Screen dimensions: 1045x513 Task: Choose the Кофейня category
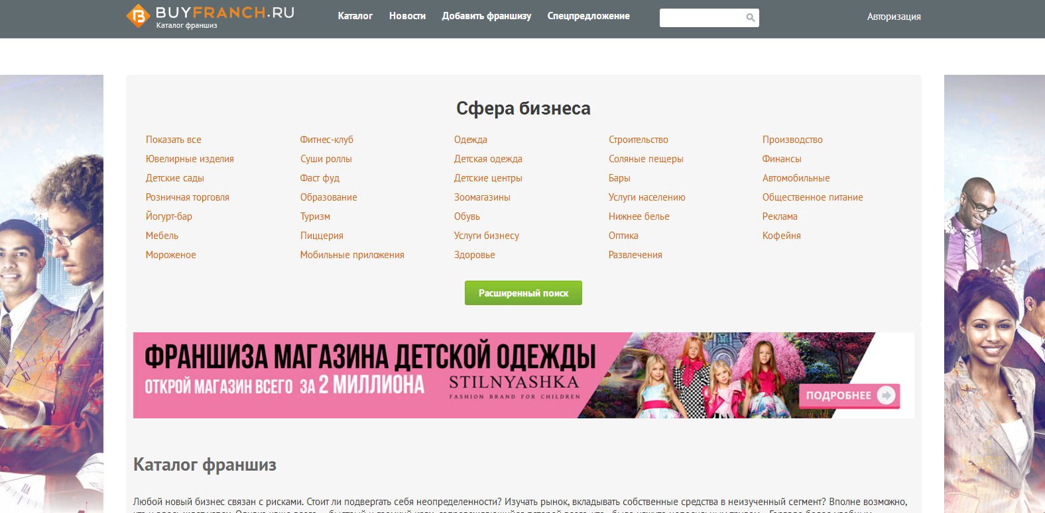tap(782, 236)
